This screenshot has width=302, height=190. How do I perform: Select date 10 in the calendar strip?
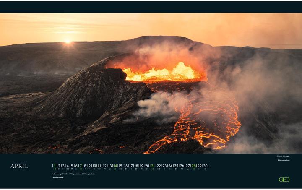94,166
